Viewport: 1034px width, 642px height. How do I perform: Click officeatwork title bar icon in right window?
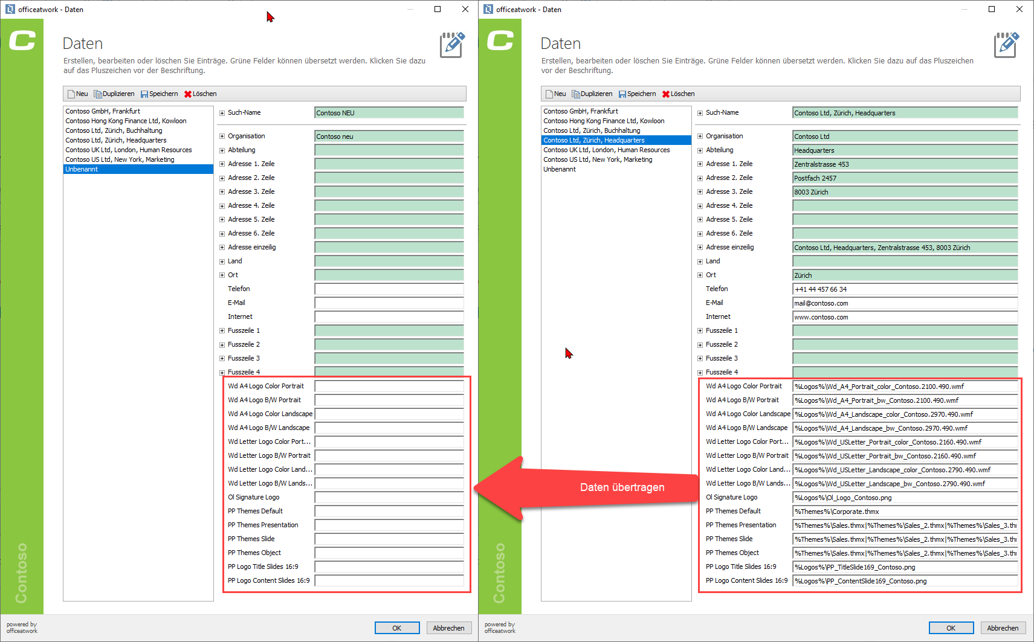[x=488, y=9]
